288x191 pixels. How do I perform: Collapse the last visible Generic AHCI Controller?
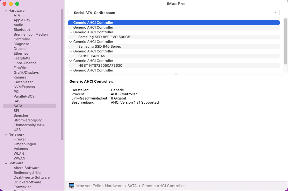click(70, 71)
